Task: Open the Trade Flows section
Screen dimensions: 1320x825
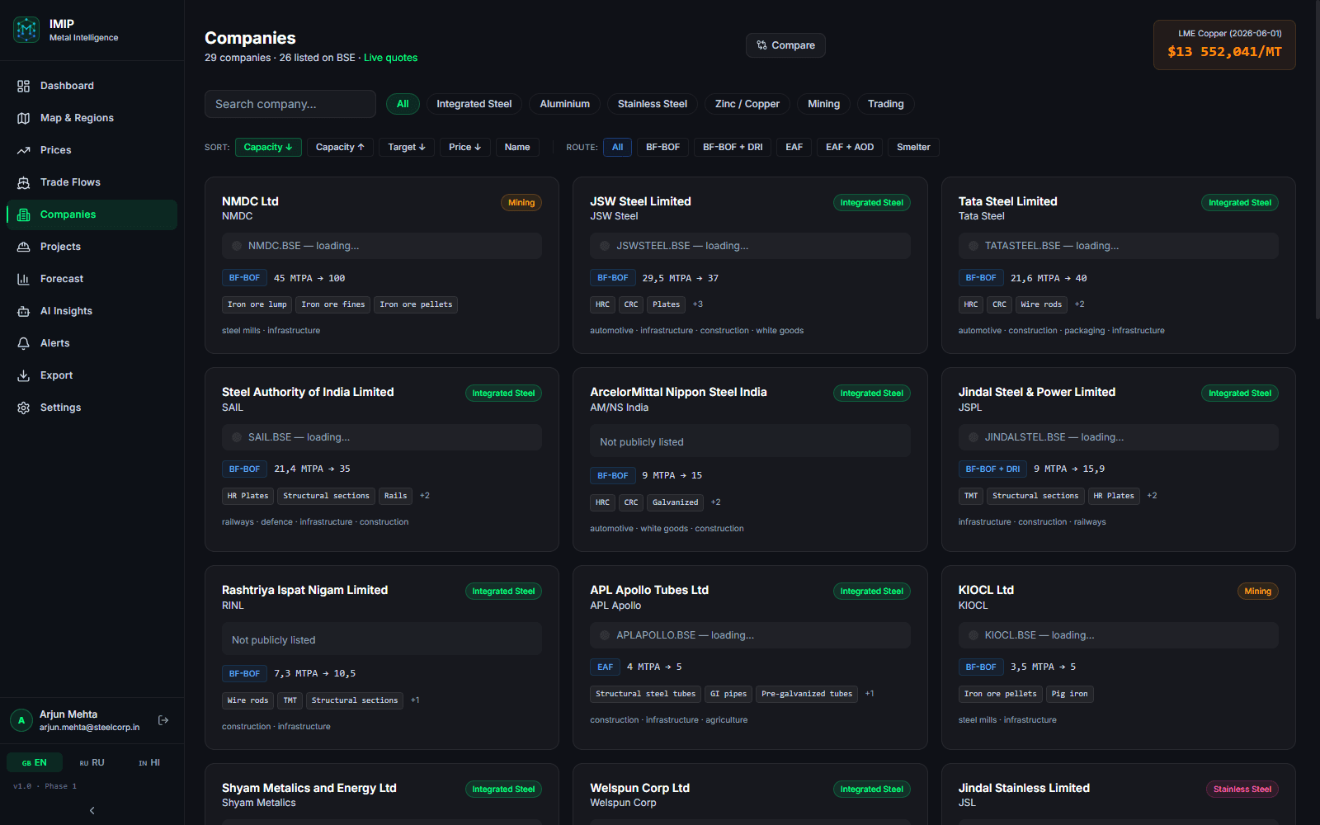Action: (x=92, y=182)
